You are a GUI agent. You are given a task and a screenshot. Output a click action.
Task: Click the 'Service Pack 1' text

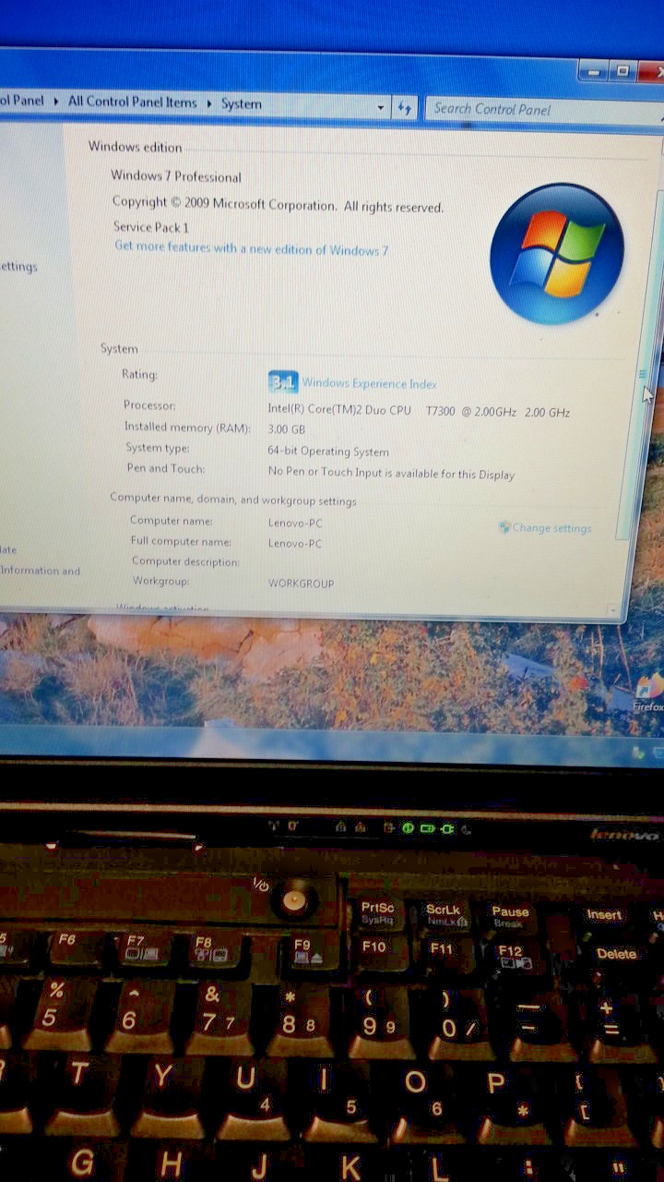(151, 226)
